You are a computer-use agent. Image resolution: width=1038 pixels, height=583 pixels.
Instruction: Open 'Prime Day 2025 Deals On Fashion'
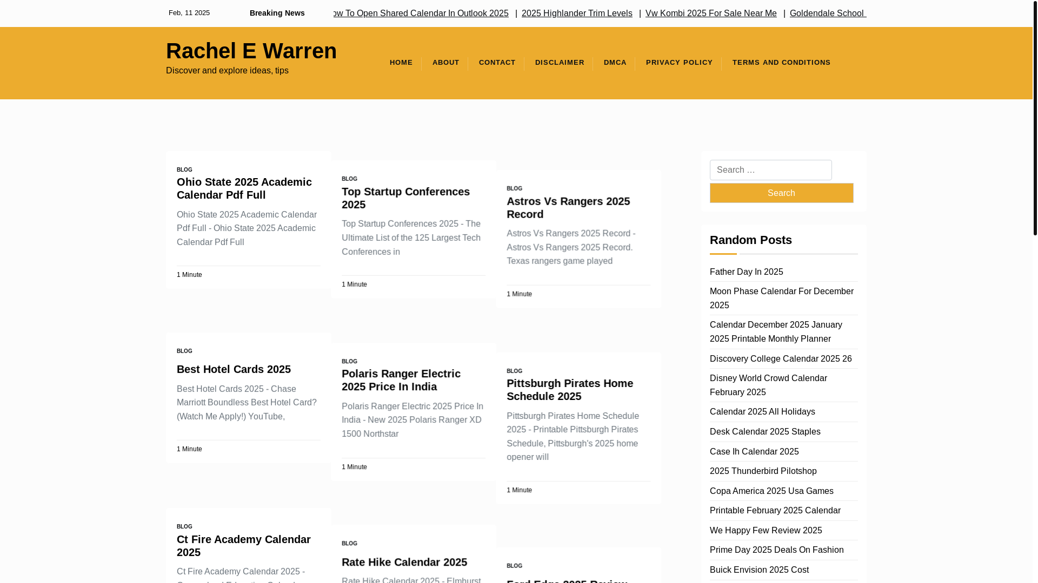tap(776, 550)
